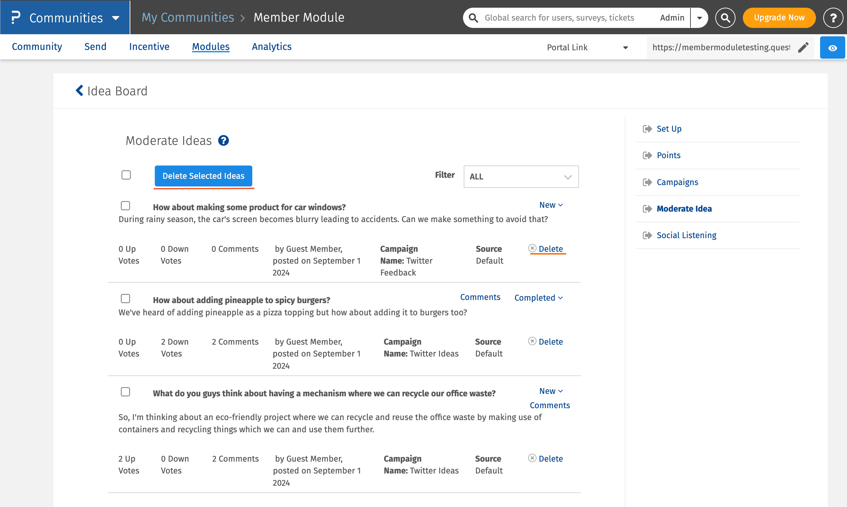Select the office waste recycling idea checkbox

tap(125, 392)
